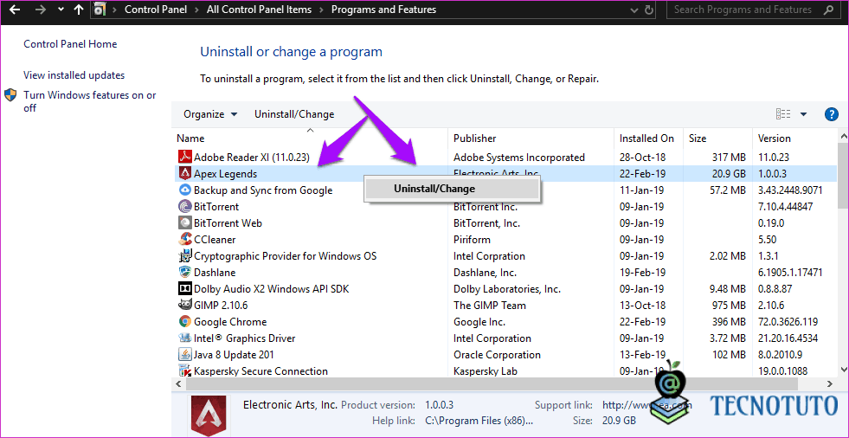The height and width of the screenshot is (438, 849).
Task: Select Uninstall/Change in context menu
Action: pyautogui.click(x=452, y=189)
